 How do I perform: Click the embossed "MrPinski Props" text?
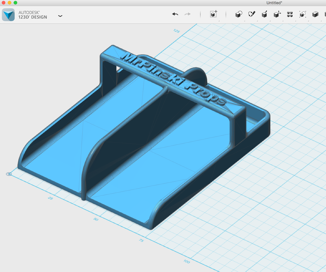click(x=174, y=79)
